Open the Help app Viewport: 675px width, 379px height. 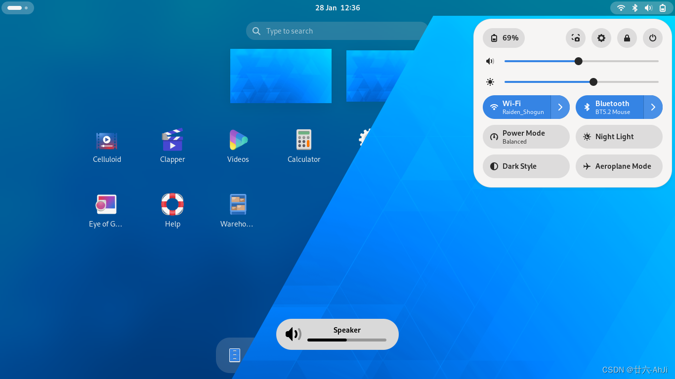172,211
